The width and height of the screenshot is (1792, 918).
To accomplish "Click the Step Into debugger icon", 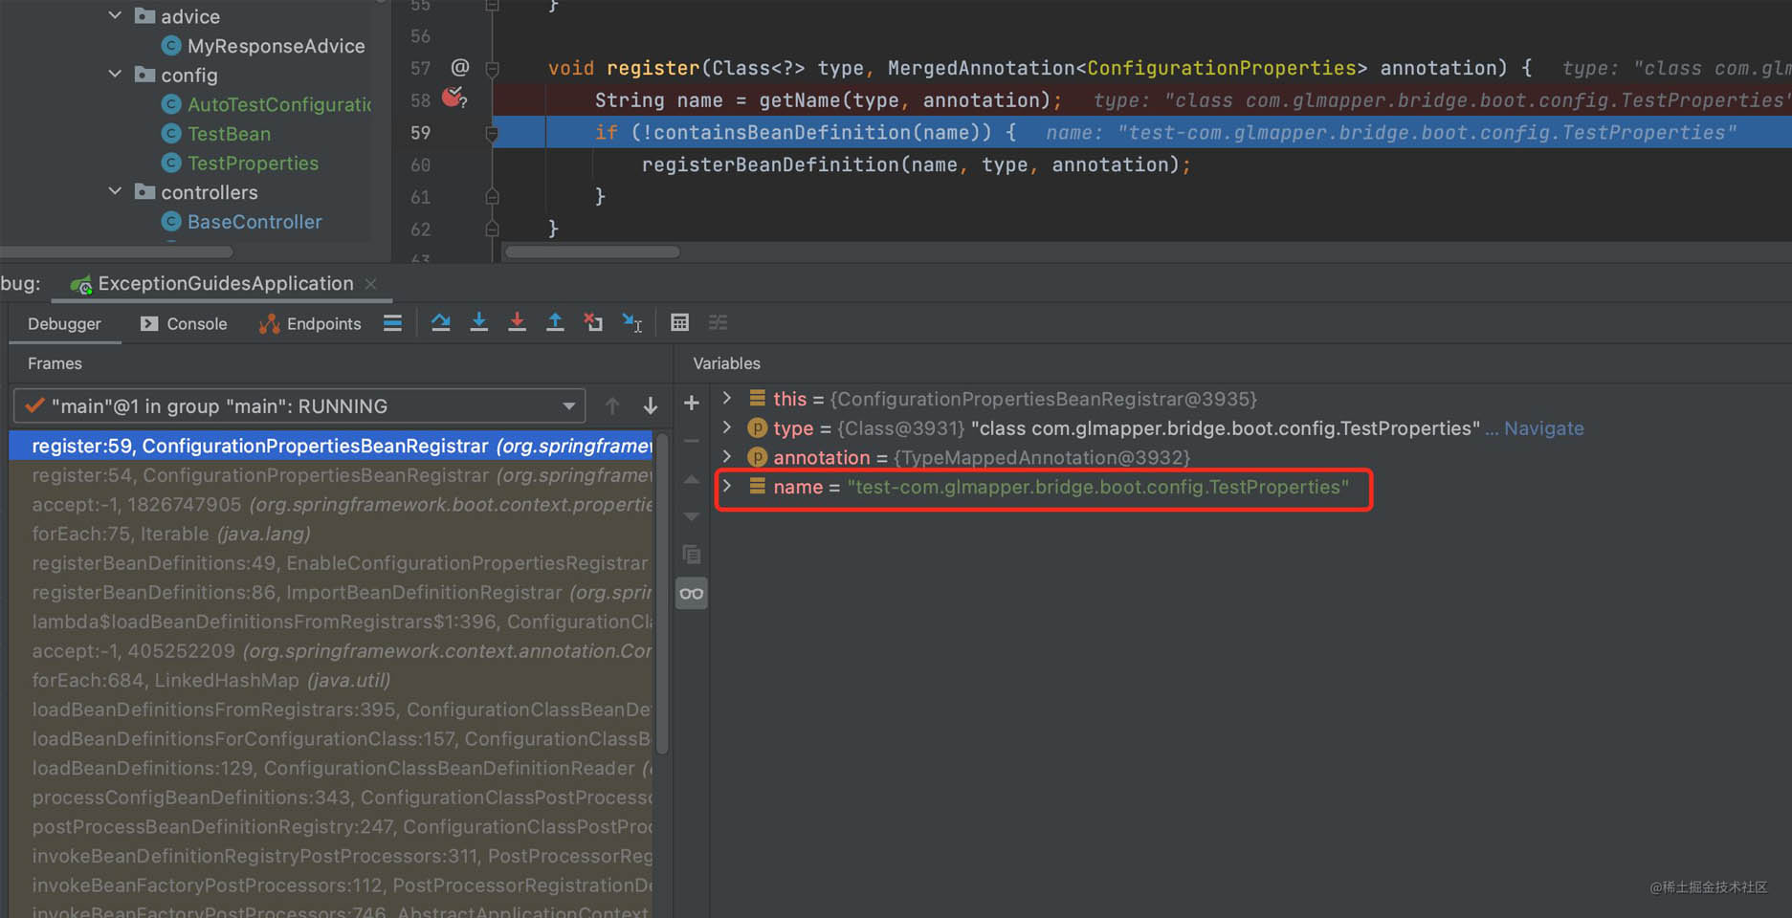I will [479, 323].
